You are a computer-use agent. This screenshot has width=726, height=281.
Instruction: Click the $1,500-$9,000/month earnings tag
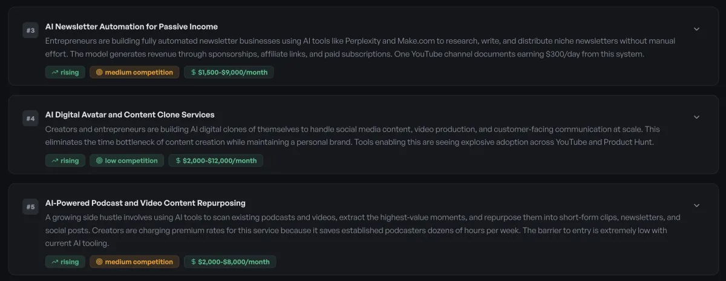[229, 73]
